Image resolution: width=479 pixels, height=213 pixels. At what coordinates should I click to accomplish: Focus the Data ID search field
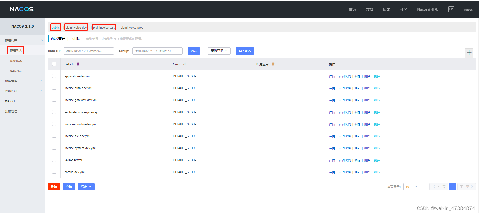click(89, 51)
